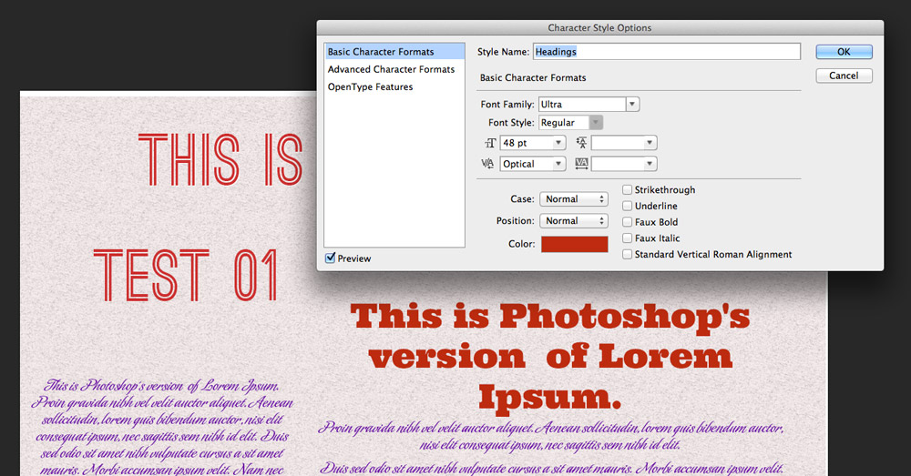The width and height of the screenshot is (911, 476).
Task: Click the red 'This is Photoshop's' headline line
Action: click(x=549, y=317)
